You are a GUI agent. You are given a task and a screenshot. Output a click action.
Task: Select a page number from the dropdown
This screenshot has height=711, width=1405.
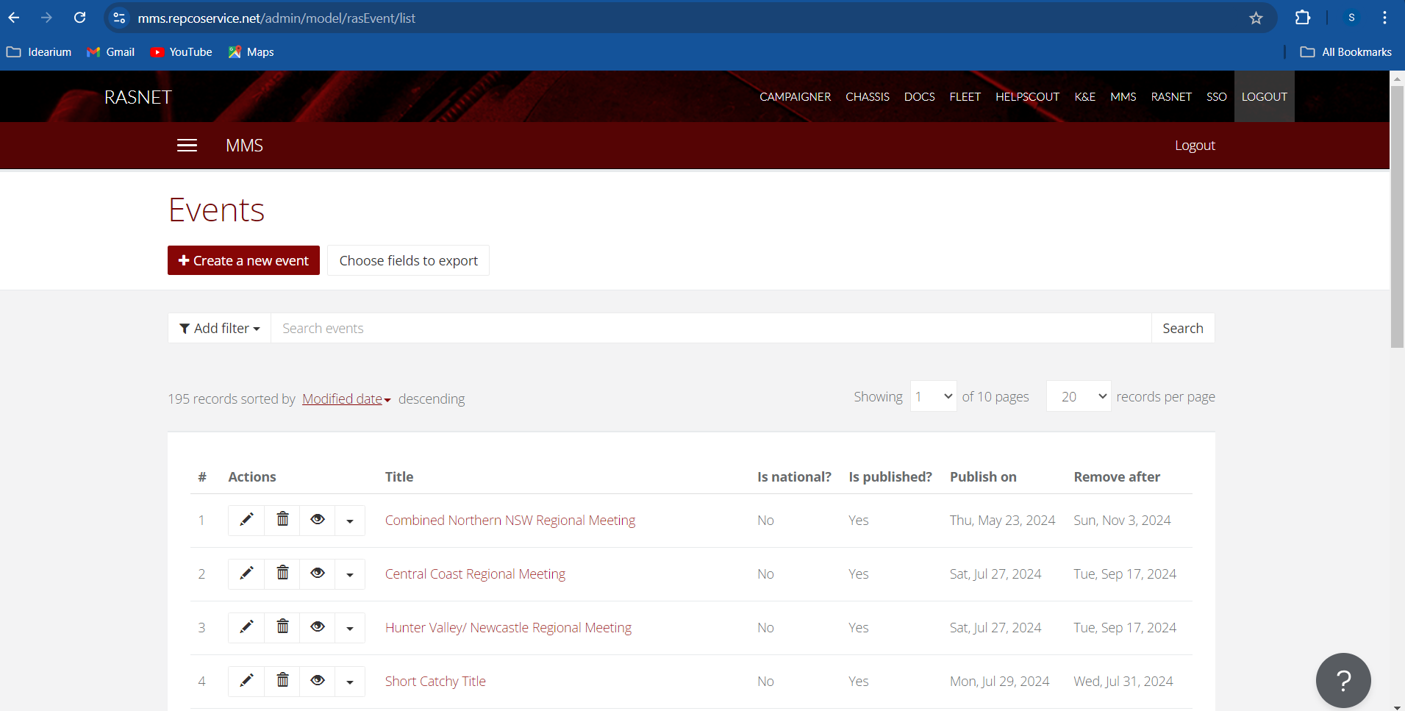(933, 396)
